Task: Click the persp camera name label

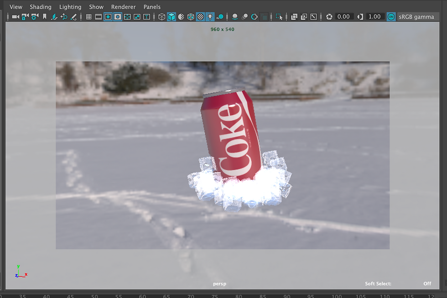Action: pyautogui.click(x=219, y=284)
